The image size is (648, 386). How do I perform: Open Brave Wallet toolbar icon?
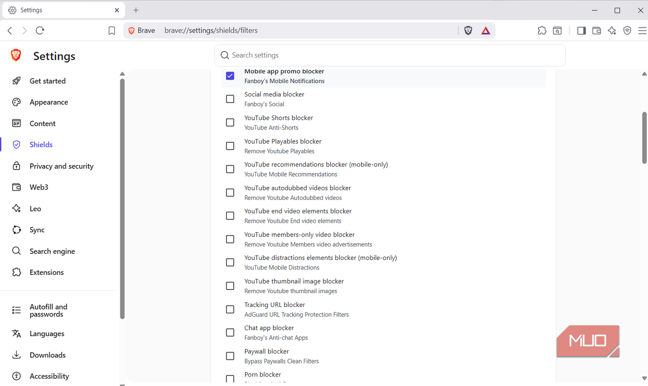tap(596, 31)
